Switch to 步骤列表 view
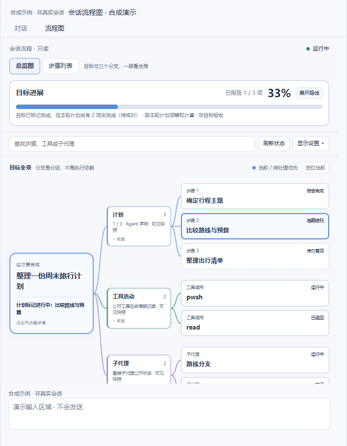The height and width of the screenshot is (446, 347). 60,66
